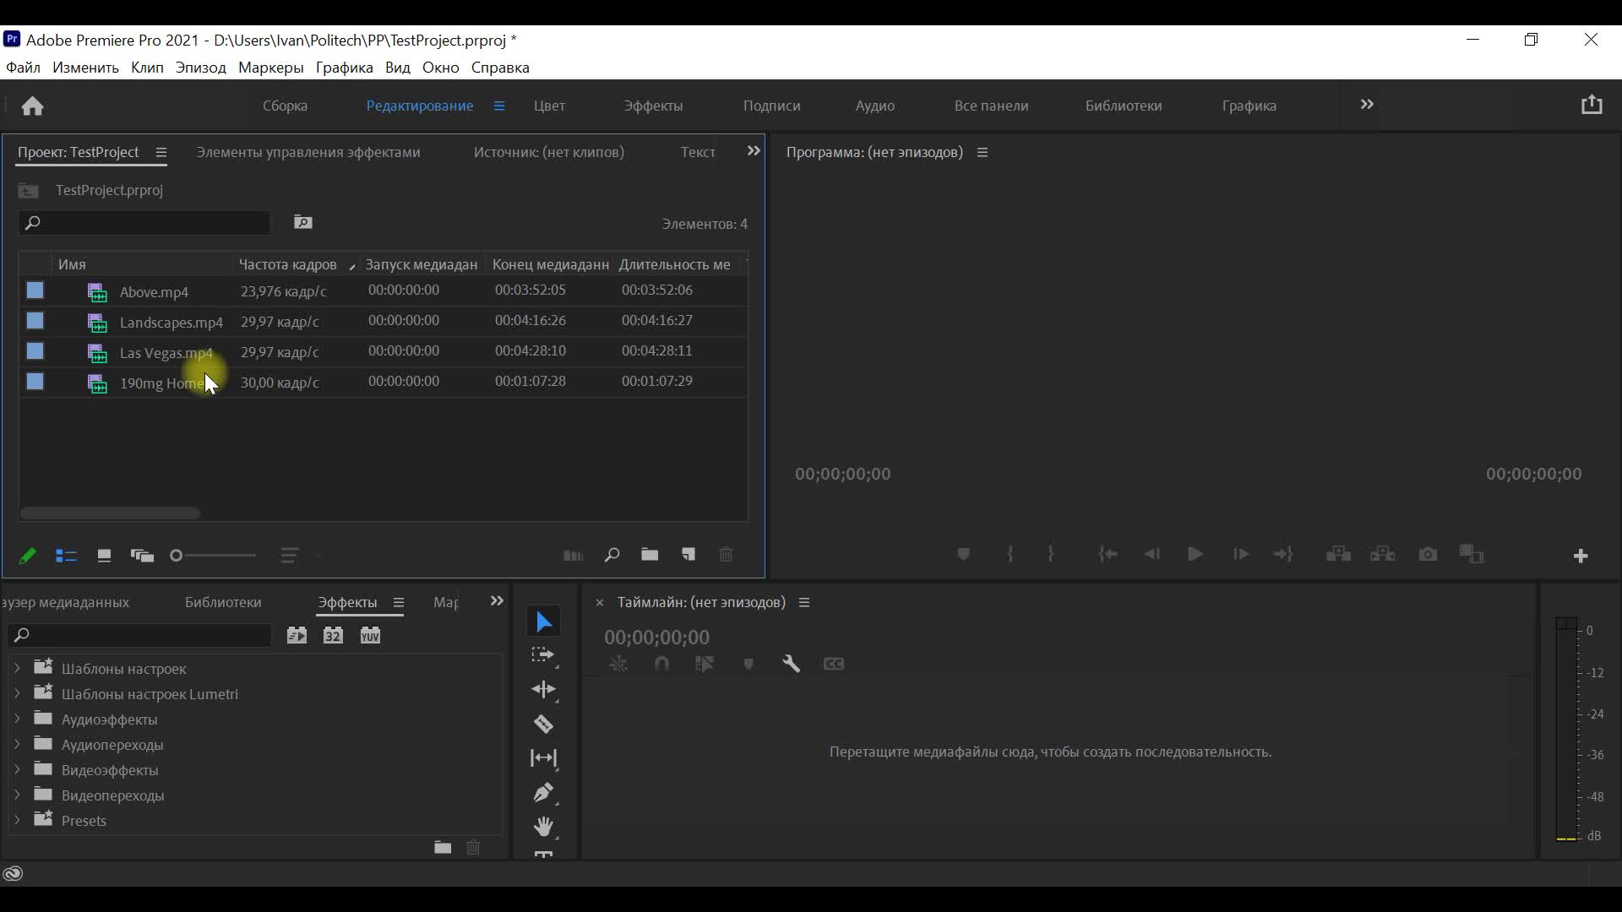Viewport: 1622px width, 912px height.
Task: Click the Project panel horizontal scrollbar
Action: [110, 513]
